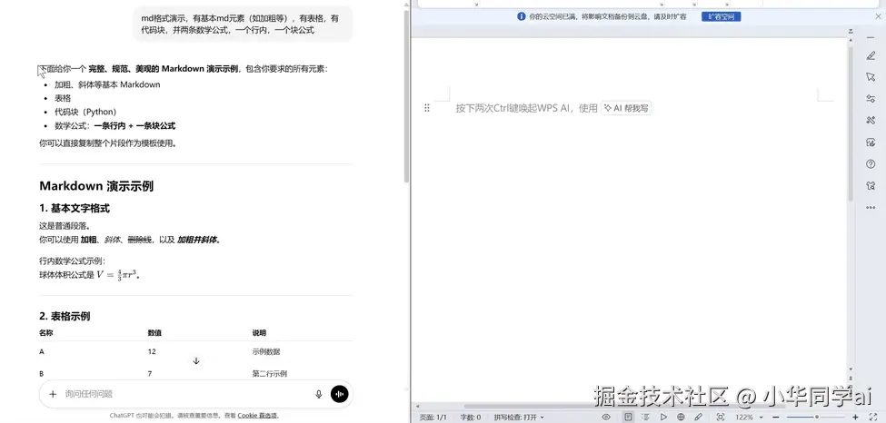Click the ChatGPT plus attach button
Image resolution: width=886 pixels, height=423 pixels.
coord(53,394)
